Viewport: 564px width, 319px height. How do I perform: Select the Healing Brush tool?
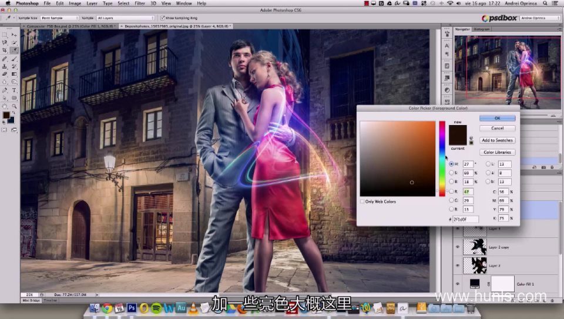5,59
